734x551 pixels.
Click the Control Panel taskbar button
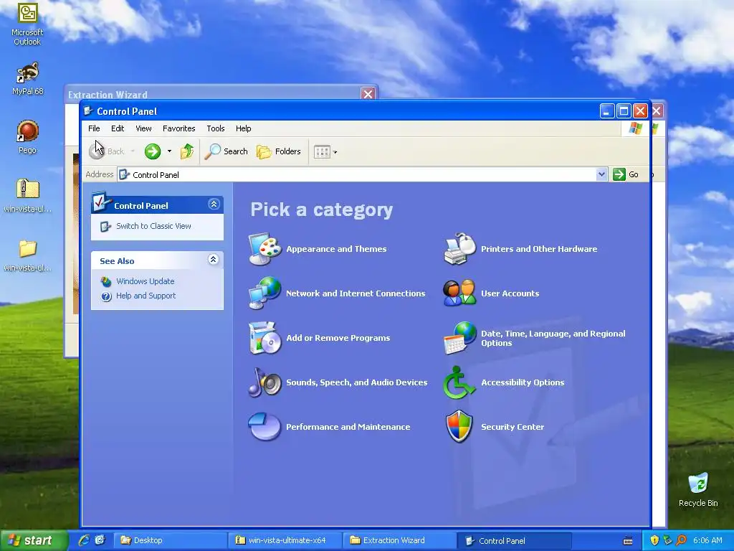click(x=514, y=540)
